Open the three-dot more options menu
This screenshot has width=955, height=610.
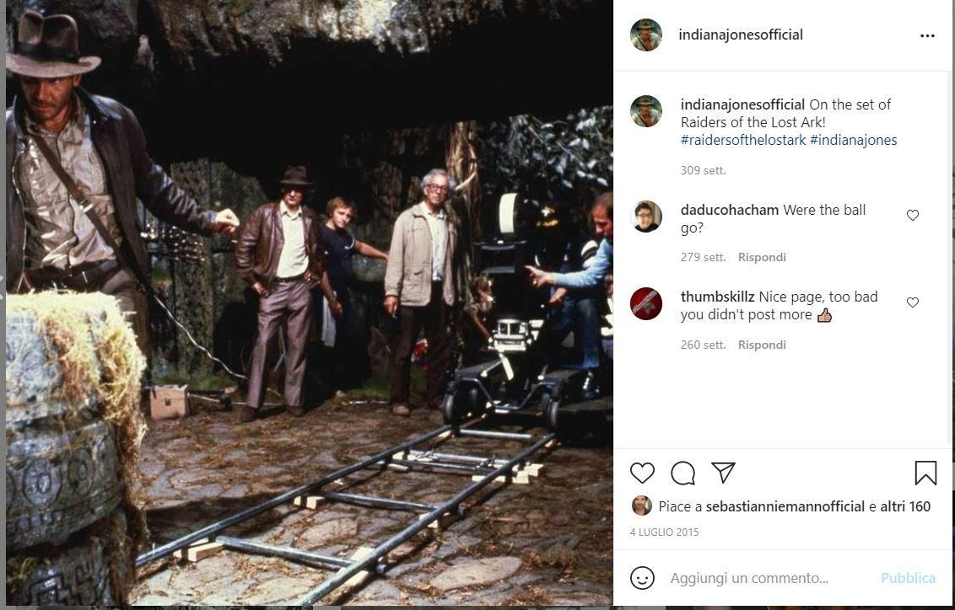(927, 35)
